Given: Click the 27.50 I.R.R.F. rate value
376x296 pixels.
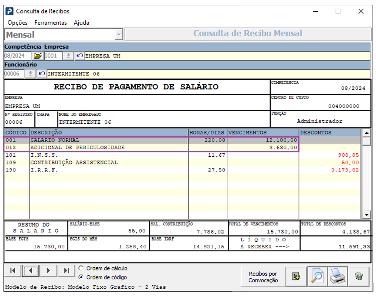Looking at the screenshot, I should click(x=216, y=170).
